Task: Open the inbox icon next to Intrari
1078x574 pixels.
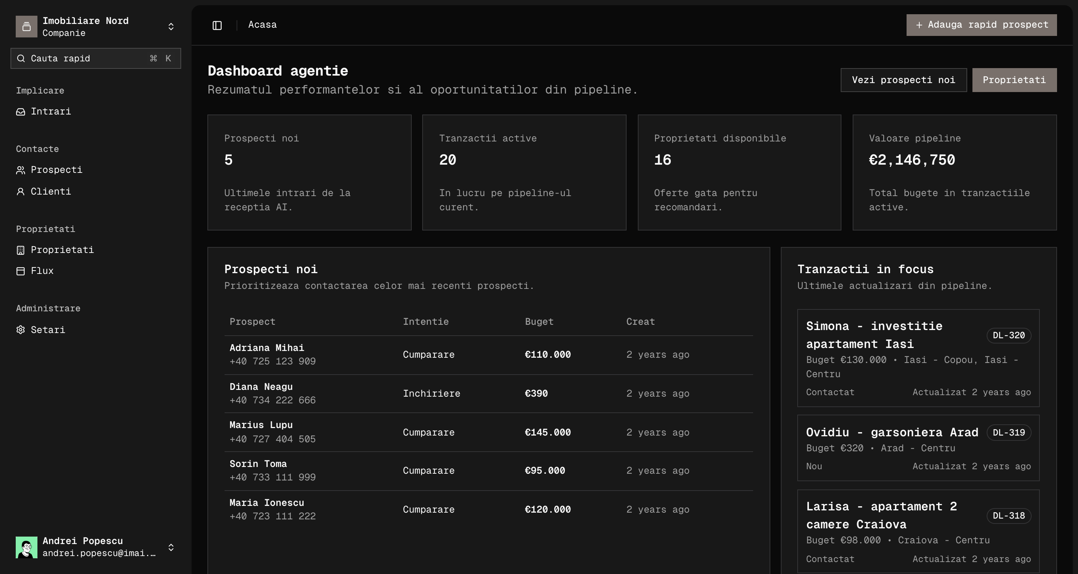Action: (x=21, y=111)
